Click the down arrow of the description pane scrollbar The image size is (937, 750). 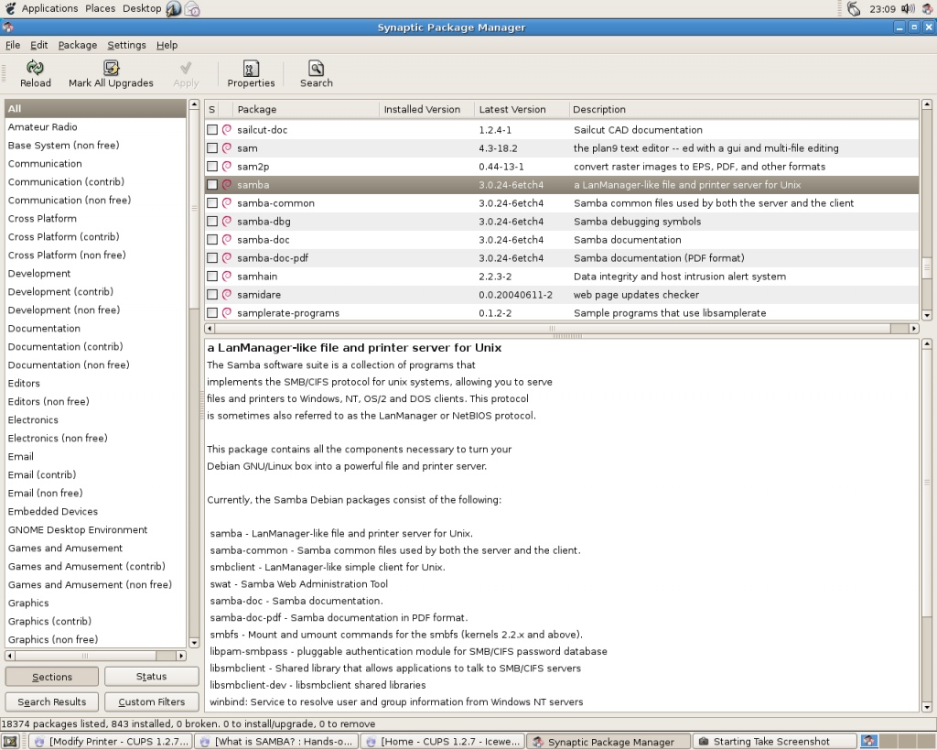click(927, 708)
